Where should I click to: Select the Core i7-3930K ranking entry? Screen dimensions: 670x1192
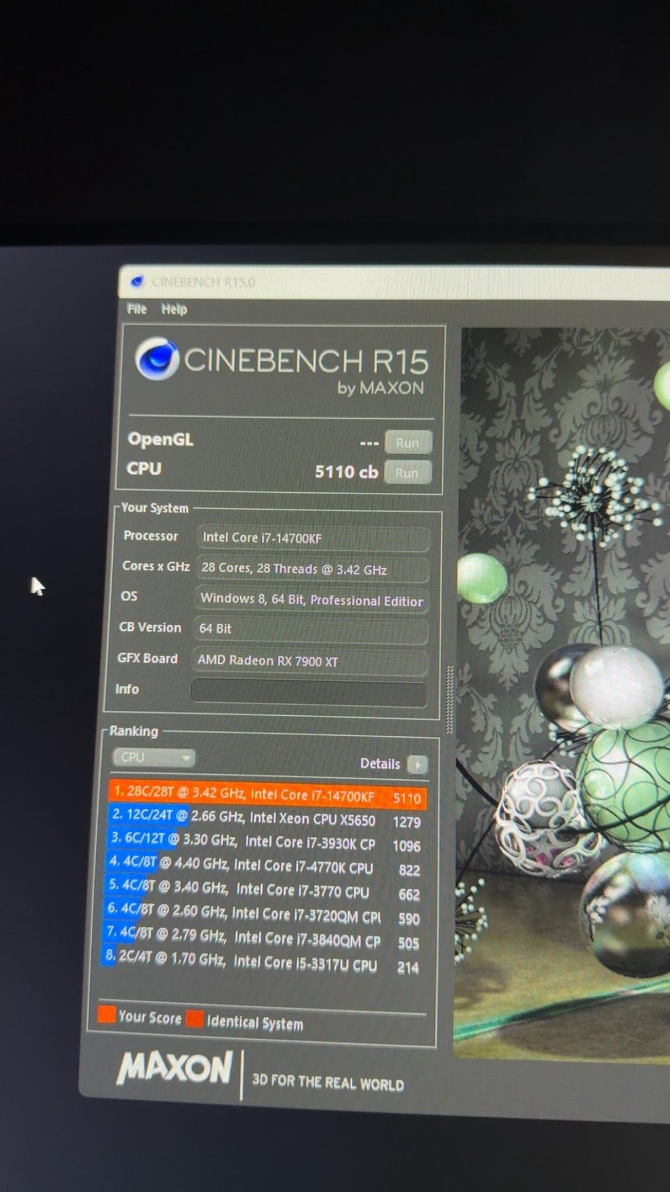coord(266,842)
